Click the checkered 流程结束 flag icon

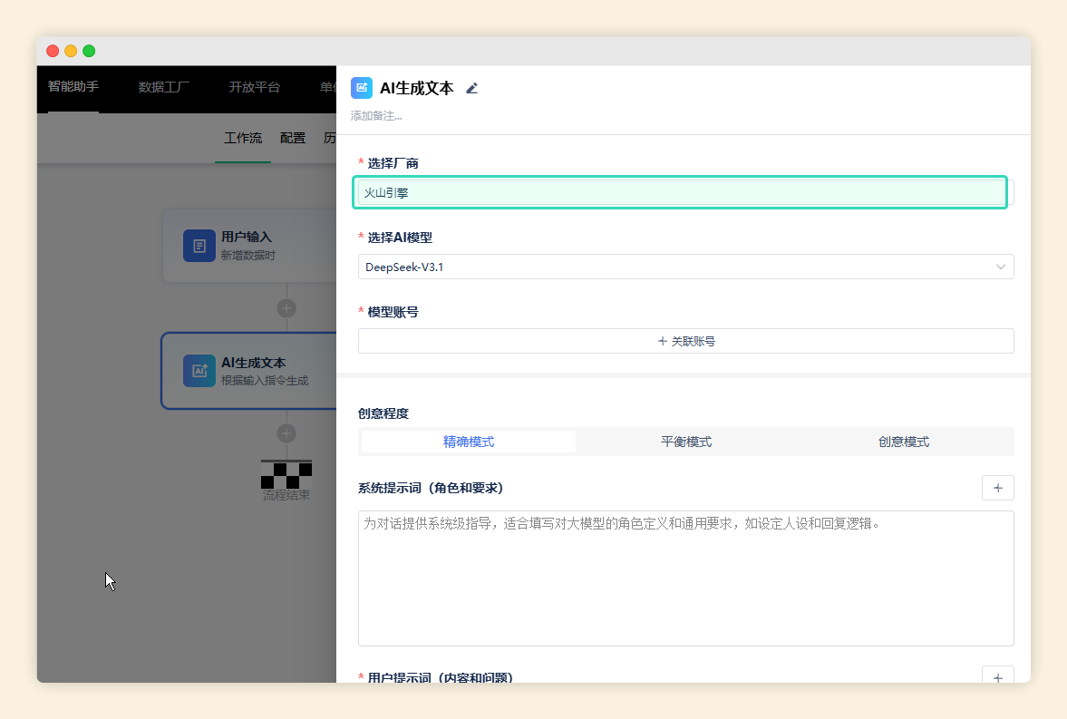(x=286, y=473)
